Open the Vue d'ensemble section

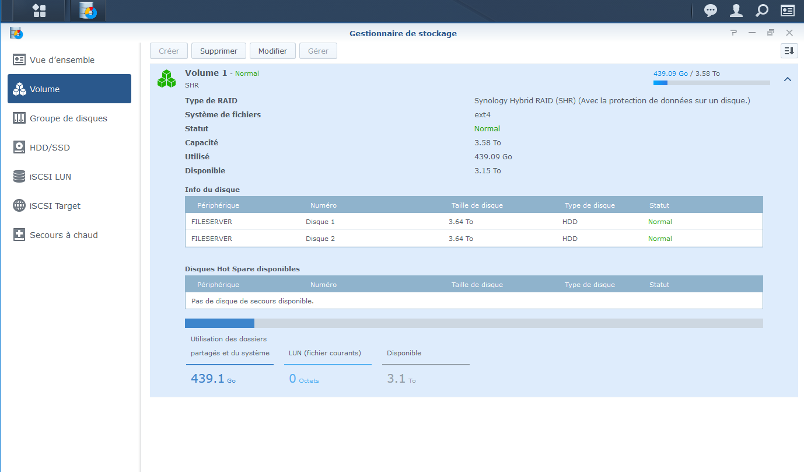click(x=62, y=60)
